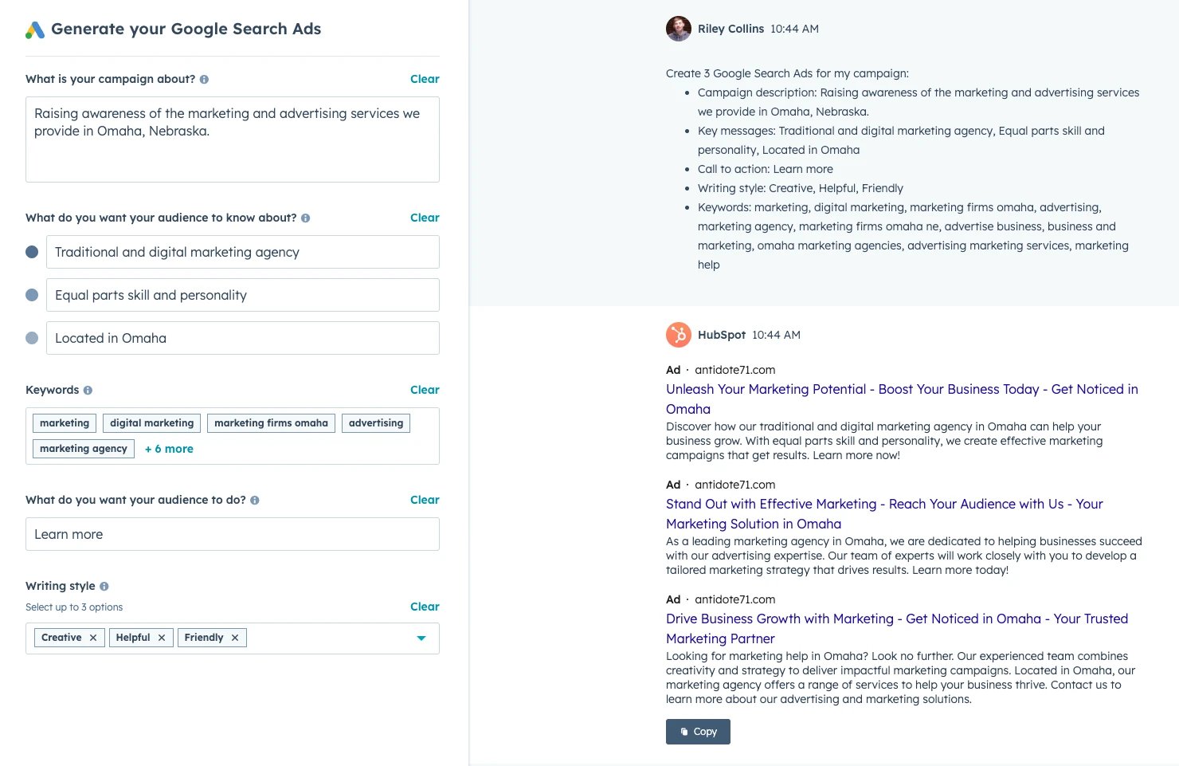The image size is (1179, 766).
Task: Open the Unleash Your Marketing Potential ad headline
Action: click(902, 399)
